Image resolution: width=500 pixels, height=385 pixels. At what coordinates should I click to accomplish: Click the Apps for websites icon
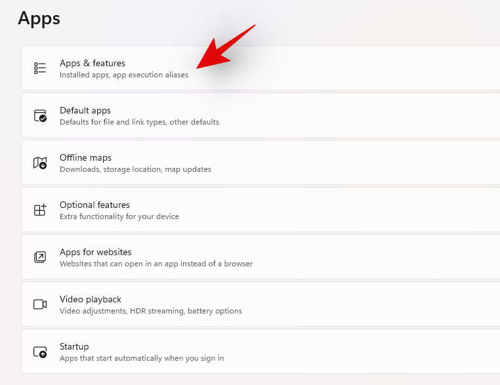pos(40,257)
